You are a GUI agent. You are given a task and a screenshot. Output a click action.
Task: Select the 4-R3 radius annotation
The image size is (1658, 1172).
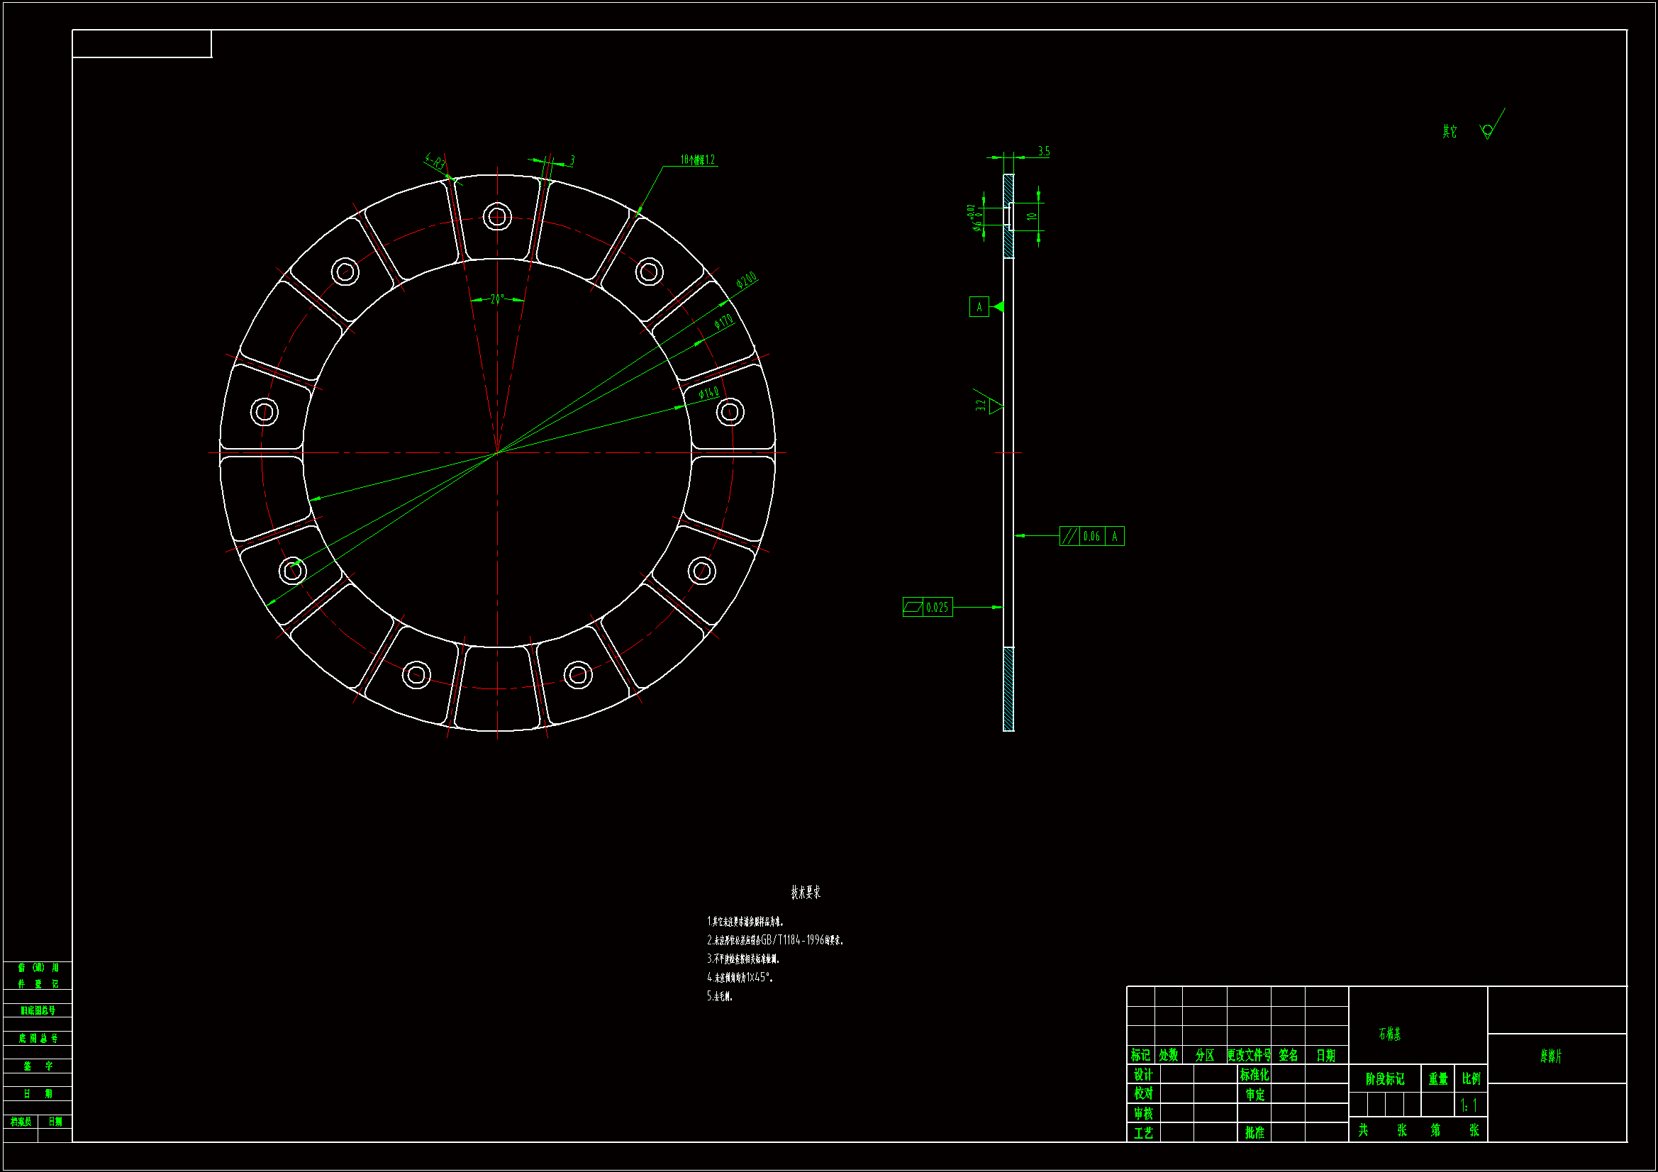coord(435,161)
